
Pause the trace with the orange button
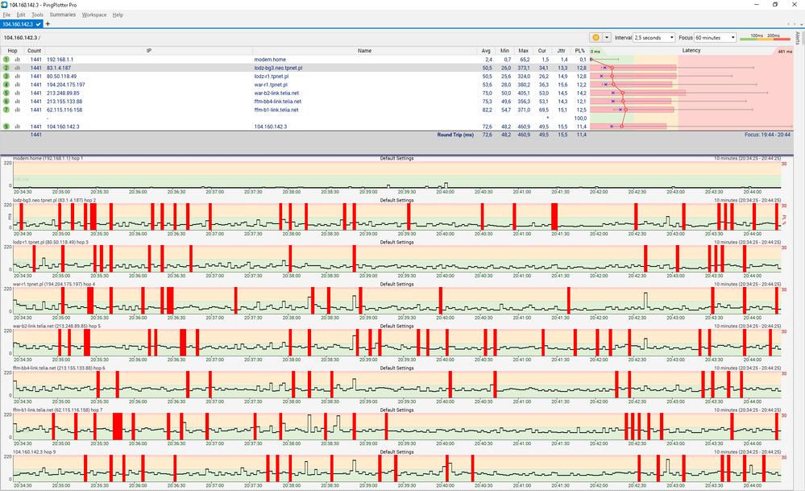pyautogui.click(x=595, y=37)
